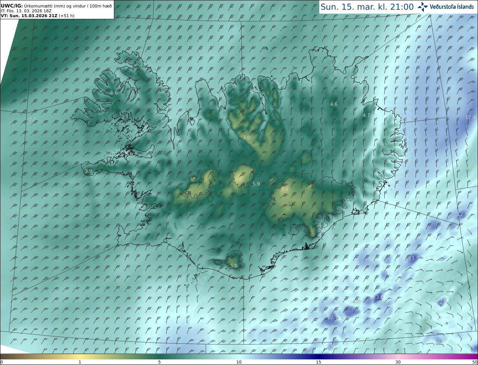Click the 3.5 value near the south coast

234,266
